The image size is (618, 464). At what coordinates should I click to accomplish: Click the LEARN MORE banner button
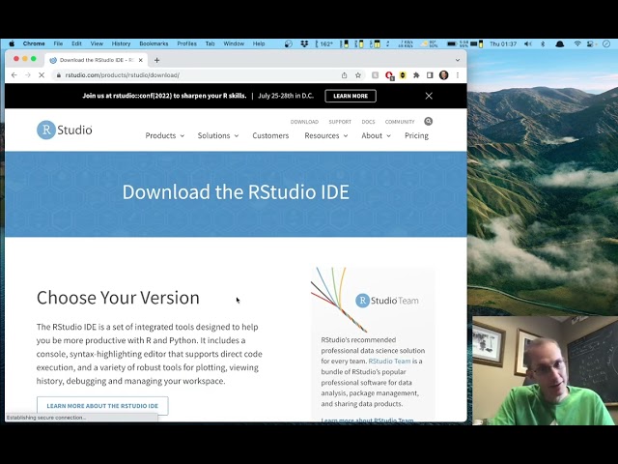351,96
